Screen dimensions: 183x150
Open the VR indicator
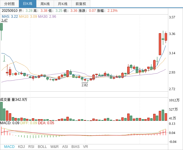pyautogui.click(x=85, y=147)
